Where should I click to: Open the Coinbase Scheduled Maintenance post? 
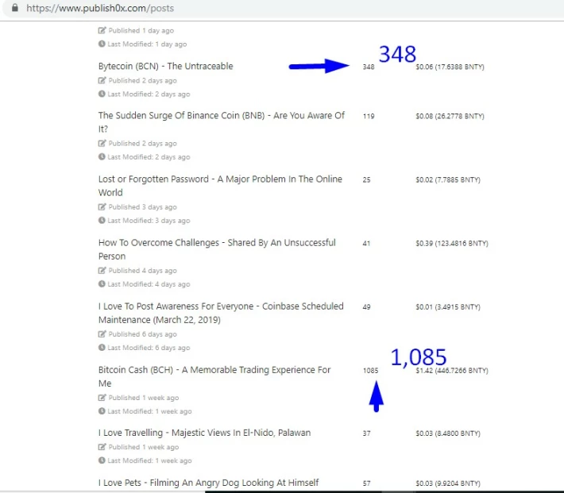click(221, 313)
